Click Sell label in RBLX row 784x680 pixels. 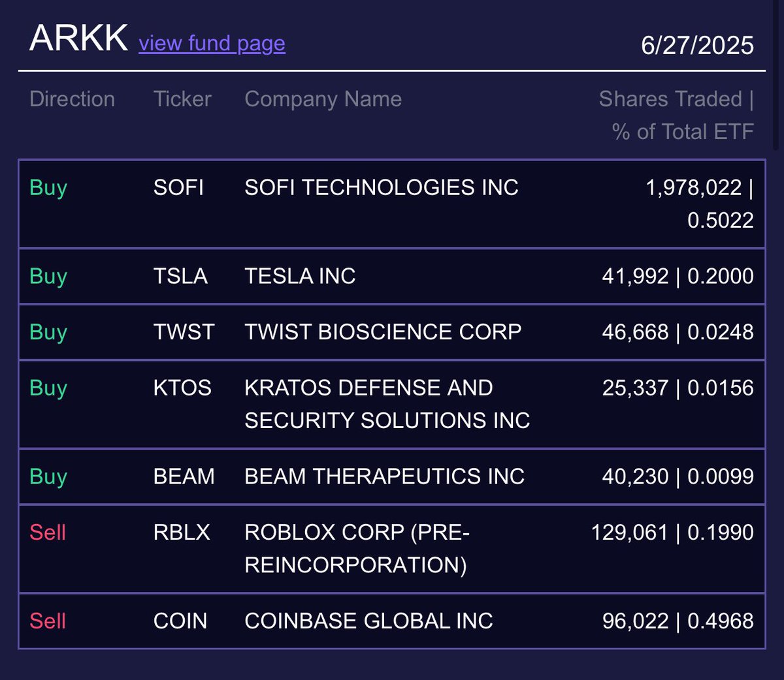coord(48,533)
